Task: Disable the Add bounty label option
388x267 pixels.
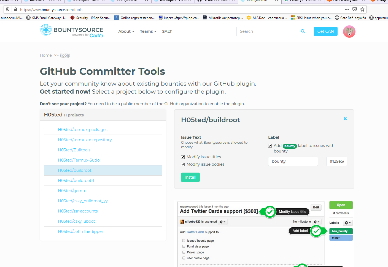Action: [x=270, y=146]
